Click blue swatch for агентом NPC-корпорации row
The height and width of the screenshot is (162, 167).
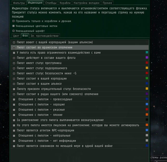click(x=147, y=130)
